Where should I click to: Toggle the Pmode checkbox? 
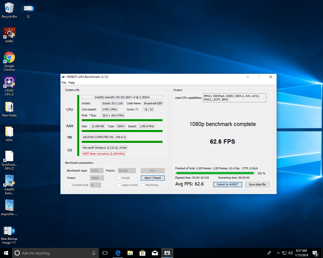pyautogui.click(x=119, y=178)
